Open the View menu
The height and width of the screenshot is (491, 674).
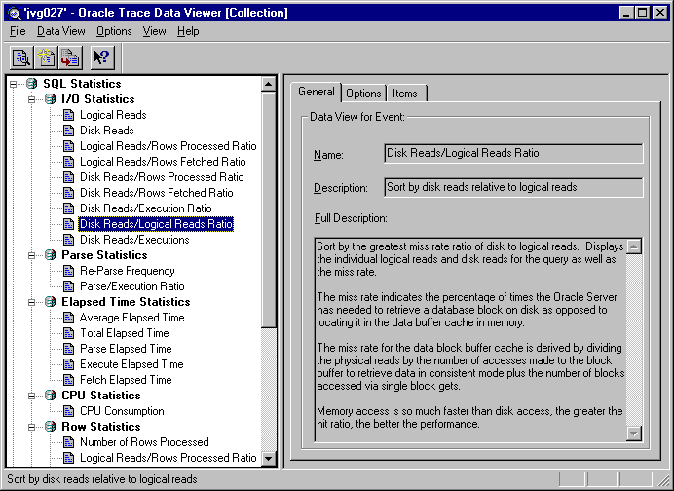point(154,31)
